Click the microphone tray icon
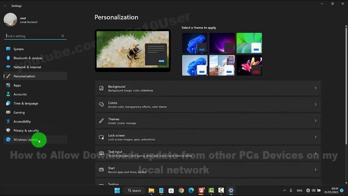The image size is (348, 196). click(291, 191)
